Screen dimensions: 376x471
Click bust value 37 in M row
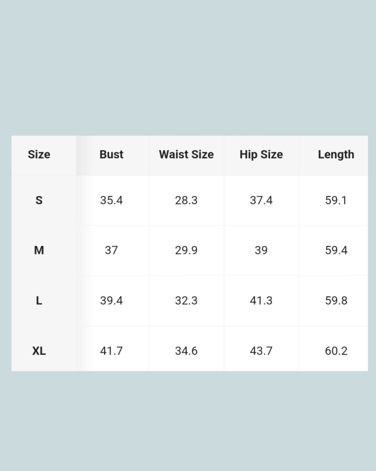click(x=111, y=250)
